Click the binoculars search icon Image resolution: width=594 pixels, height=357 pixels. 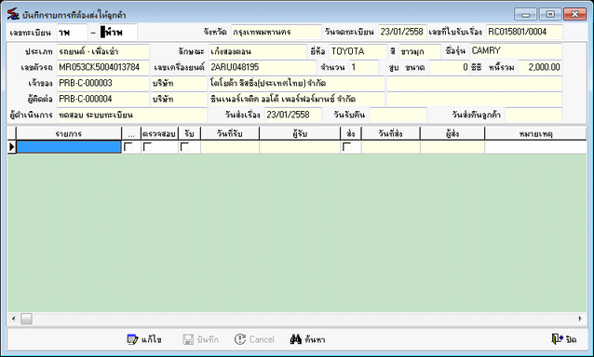[295, 339]
